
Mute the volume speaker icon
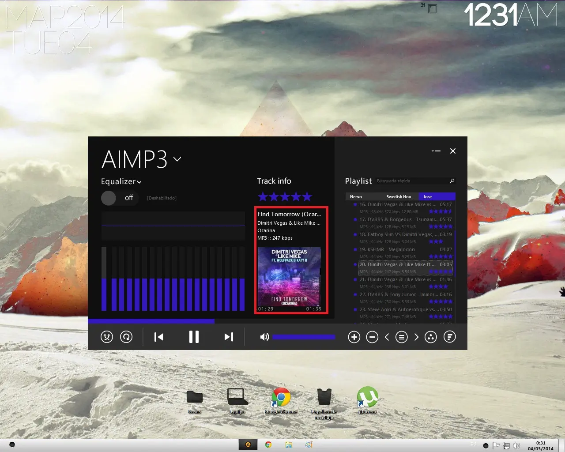pos(264,337)
